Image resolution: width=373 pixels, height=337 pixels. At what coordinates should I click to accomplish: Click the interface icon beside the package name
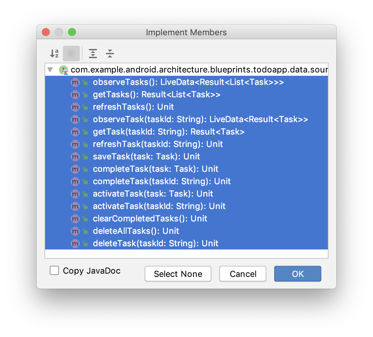pos(63,70)
